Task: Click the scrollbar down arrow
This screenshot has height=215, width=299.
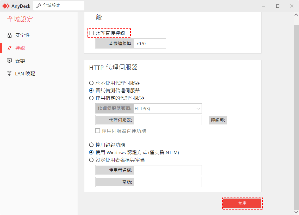Action: point(296,212)
